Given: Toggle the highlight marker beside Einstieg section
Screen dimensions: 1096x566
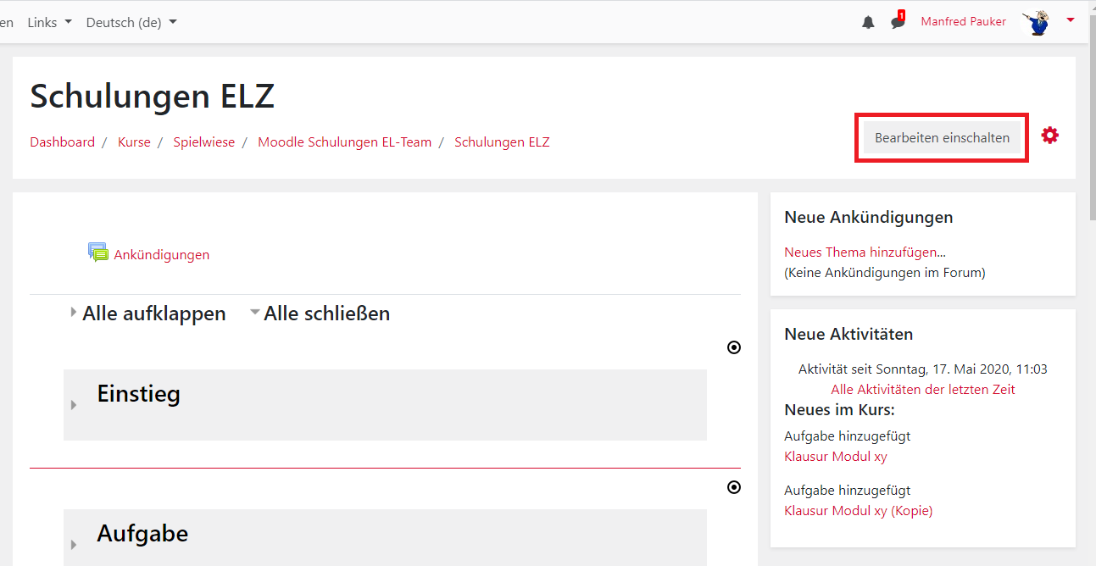Looking at the screenshot, I should pos(733,347).
